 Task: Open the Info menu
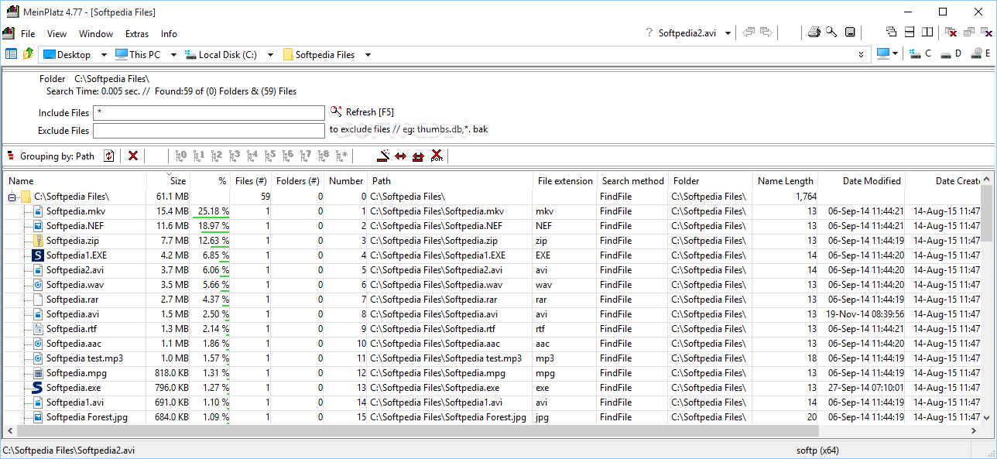[169, 33]
